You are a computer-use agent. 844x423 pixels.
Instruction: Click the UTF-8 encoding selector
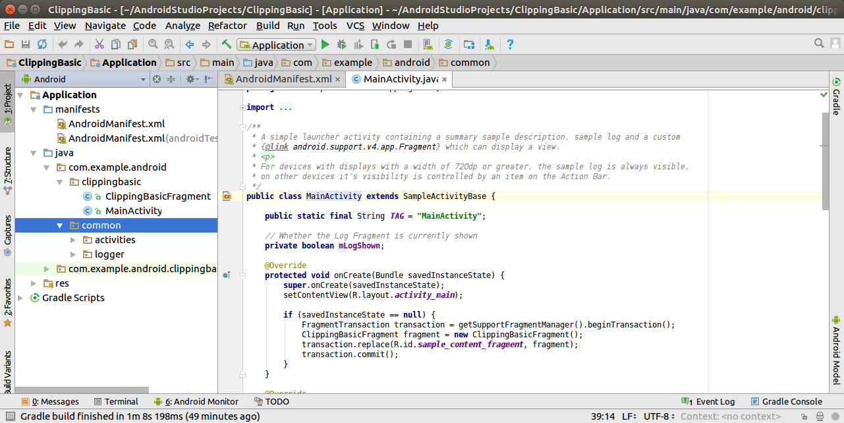click(659, 416)
